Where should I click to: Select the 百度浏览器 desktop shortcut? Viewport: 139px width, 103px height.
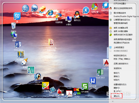pyautogui.click(x=105, y=6)
